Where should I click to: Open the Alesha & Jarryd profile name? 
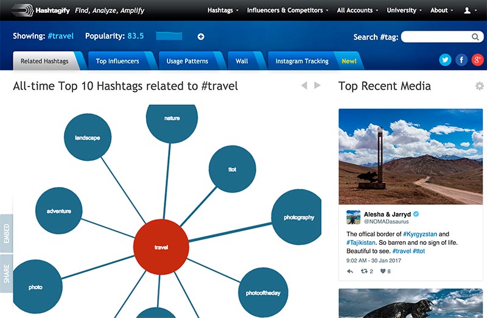387,214
